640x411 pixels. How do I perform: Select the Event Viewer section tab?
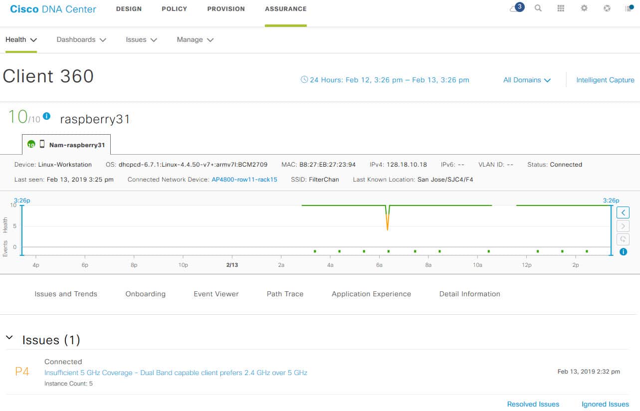216,294
